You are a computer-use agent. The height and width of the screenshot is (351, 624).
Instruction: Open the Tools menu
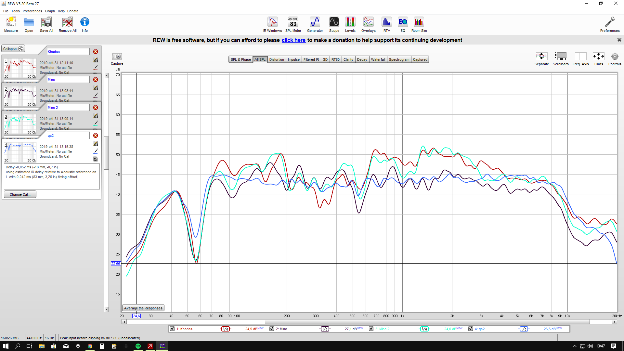tap(15, 11)
